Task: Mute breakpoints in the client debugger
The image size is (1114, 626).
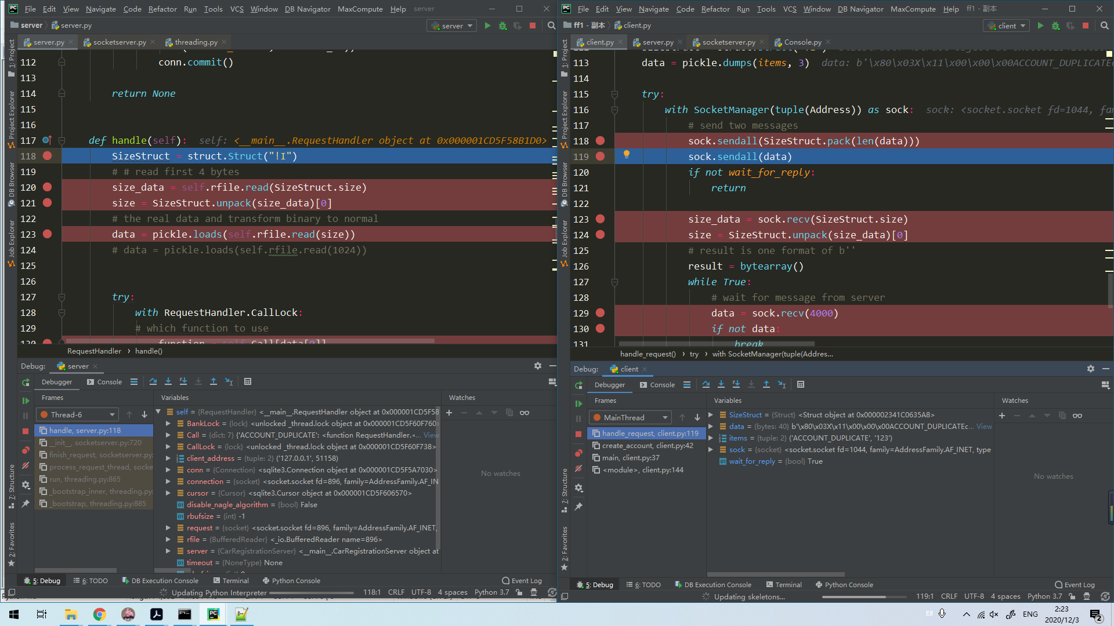Action: tap(578, 469)
